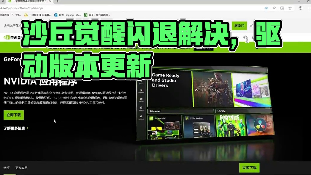Image resolution: width=311 pixels, height=175 pixels.
Task: Start read aloud using the A icon
Action: pyautogui.click(x=274, y=8)
